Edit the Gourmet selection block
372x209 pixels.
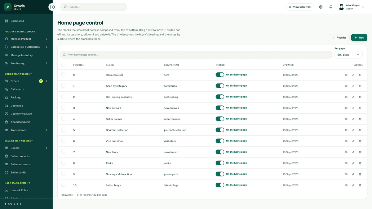353,130
